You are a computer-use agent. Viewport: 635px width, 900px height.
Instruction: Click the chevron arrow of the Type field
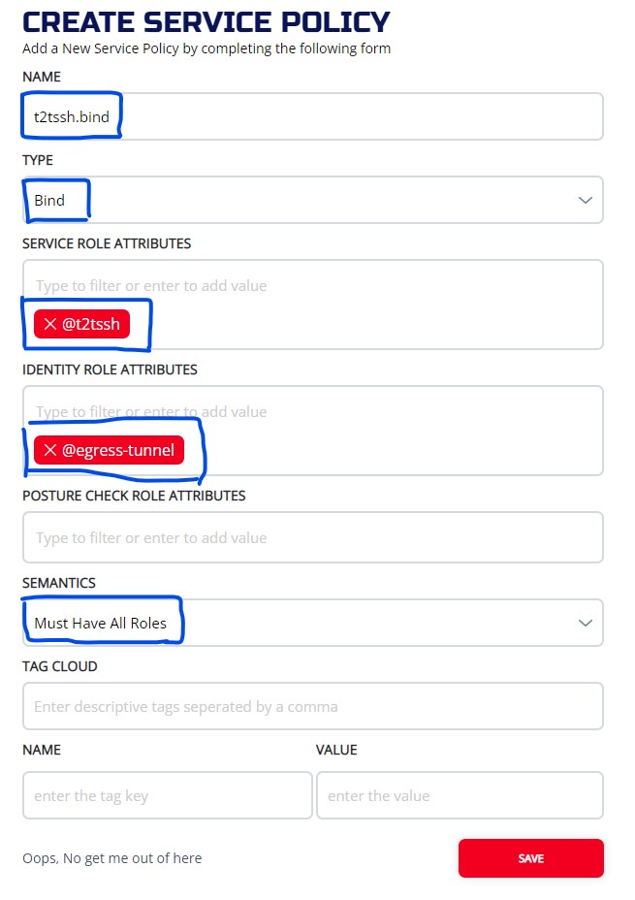585,201
